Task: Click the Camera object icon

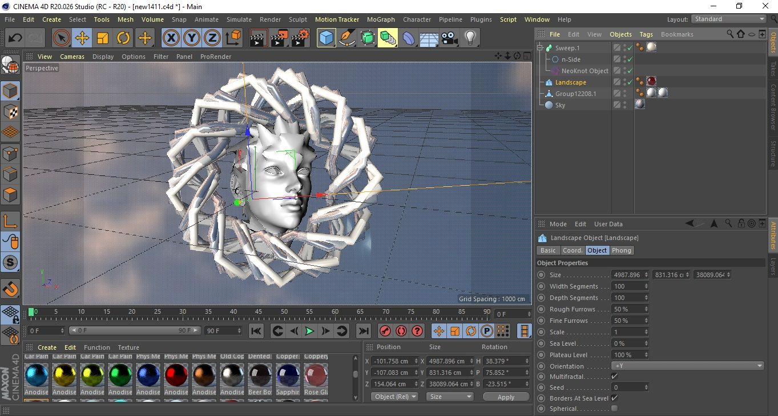Action: click(449, 38)
